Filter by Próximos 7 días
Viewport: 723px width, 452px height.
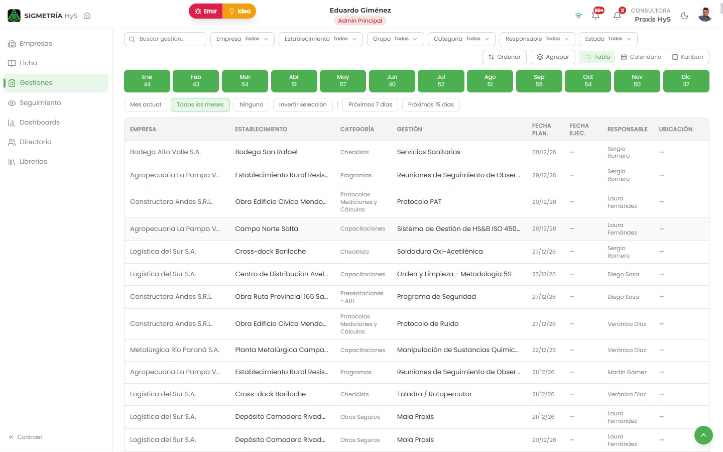click(x=371, y=105)
